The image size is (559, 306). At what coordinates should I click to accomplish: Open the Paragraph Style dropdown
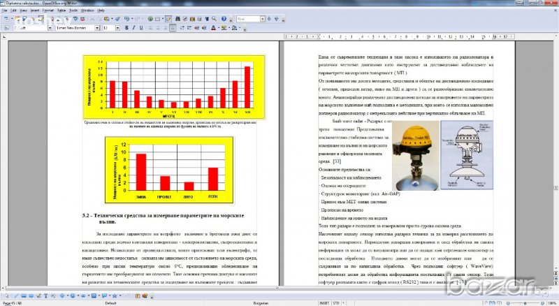[x=50, y=28]
